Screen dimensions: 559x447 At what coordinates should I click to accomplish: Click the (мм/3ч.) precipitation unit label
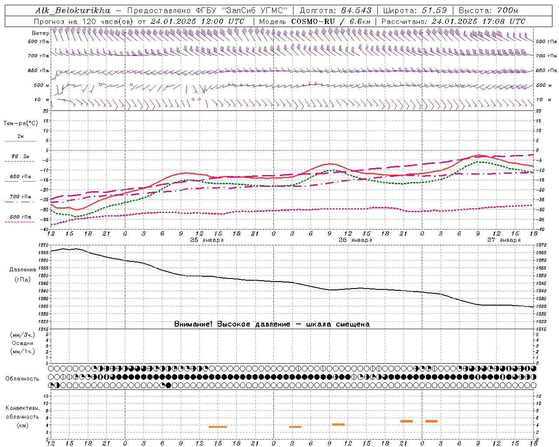(23, 335)
